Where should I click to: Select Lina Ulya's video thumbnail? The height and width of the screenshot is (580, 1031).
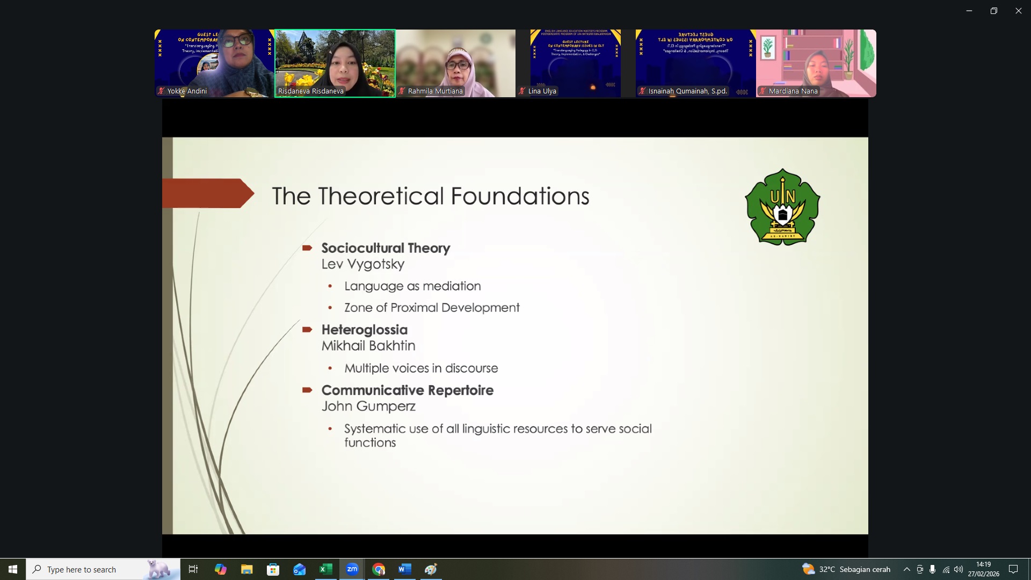pyautogui.click(x=576, y=63)
